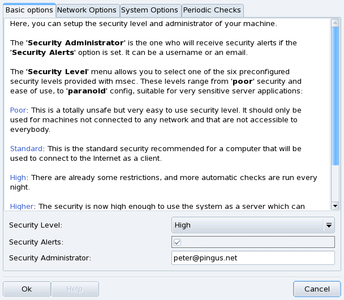Click the "Security Level:" label
Viewport: 344px width, 300px height.
[x=35, y=225]
